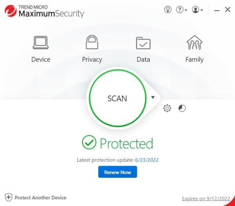Click the green Protected checkmark status
Viewport: 235px width, 206px height.
click(89, 143)
